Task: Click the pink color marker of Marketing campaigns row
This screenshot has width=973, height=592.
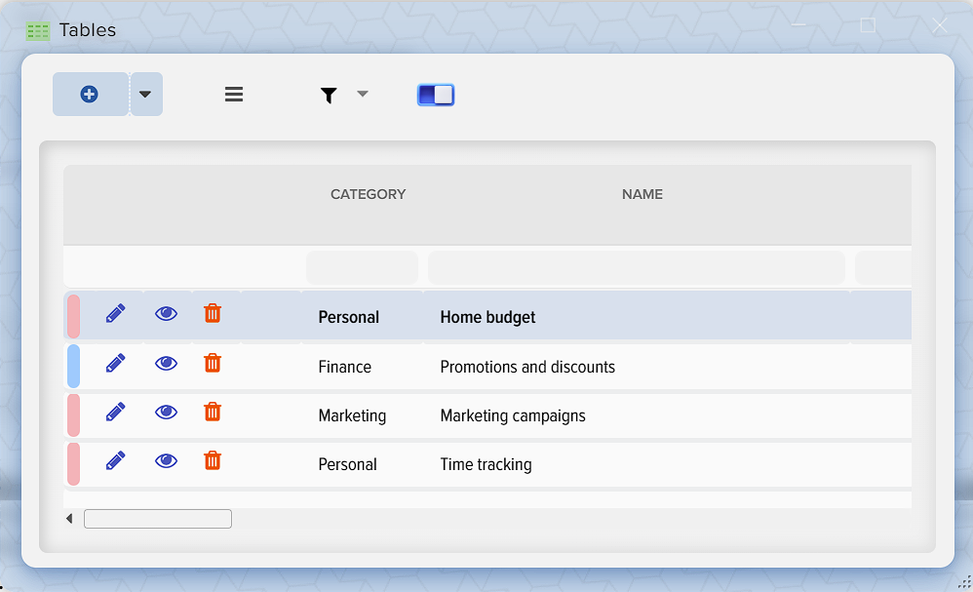Action: [x=73, y=415]
